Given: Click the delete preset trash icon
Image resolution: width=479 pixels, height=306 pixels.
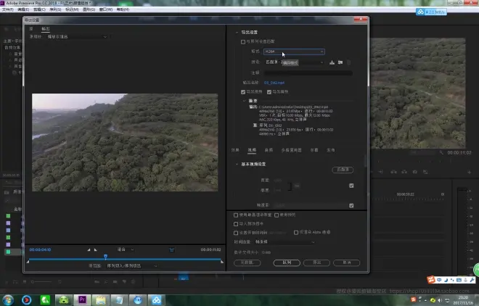Looking at the screenshot, I should pyautogui.click(x=348, y=62).
